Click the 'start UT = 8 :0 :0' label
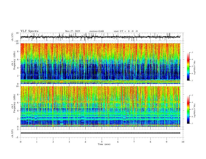 pos(126,31)
